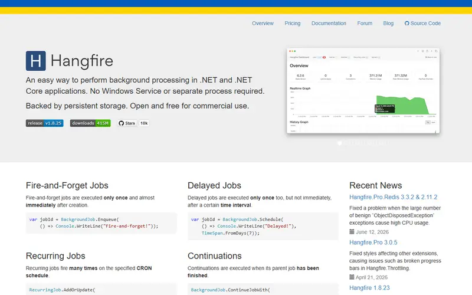This screenshot has width=472, height=295.
Task: Click the Recurring Jobs heading
Action: (x=55, y=256)
